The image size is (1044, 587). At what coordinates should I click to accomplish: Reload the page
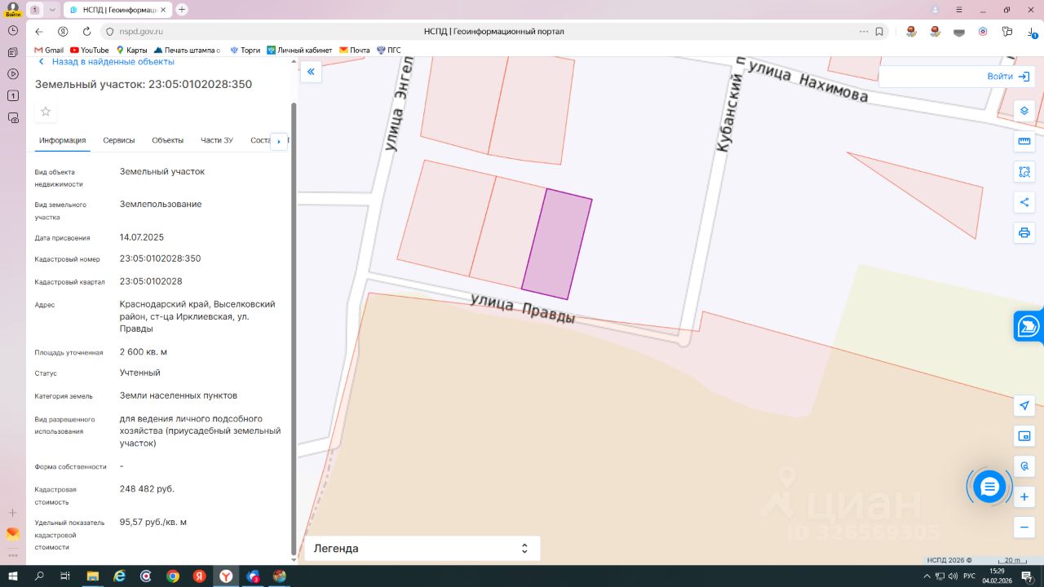coord(86,32)
